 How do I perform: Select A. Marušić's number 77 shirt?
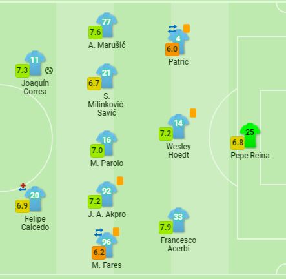(x=107, y=25)
